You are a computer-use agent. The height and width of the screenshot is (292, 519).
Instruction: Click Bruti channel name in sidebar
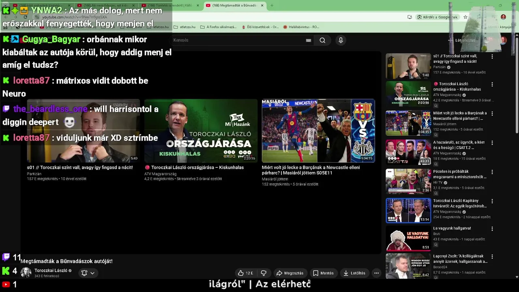pos(436,234)
